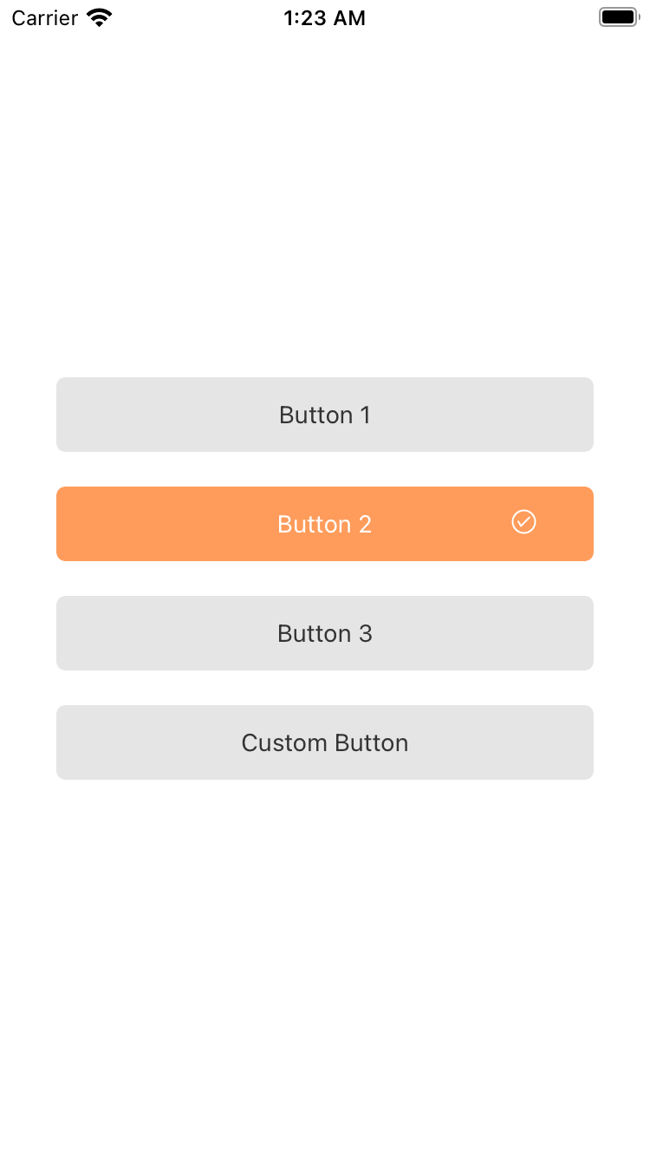Tap the battery icon in the status bar
Image resolution: width=650 pixels, height=1157 pixels.
[619, 16]
